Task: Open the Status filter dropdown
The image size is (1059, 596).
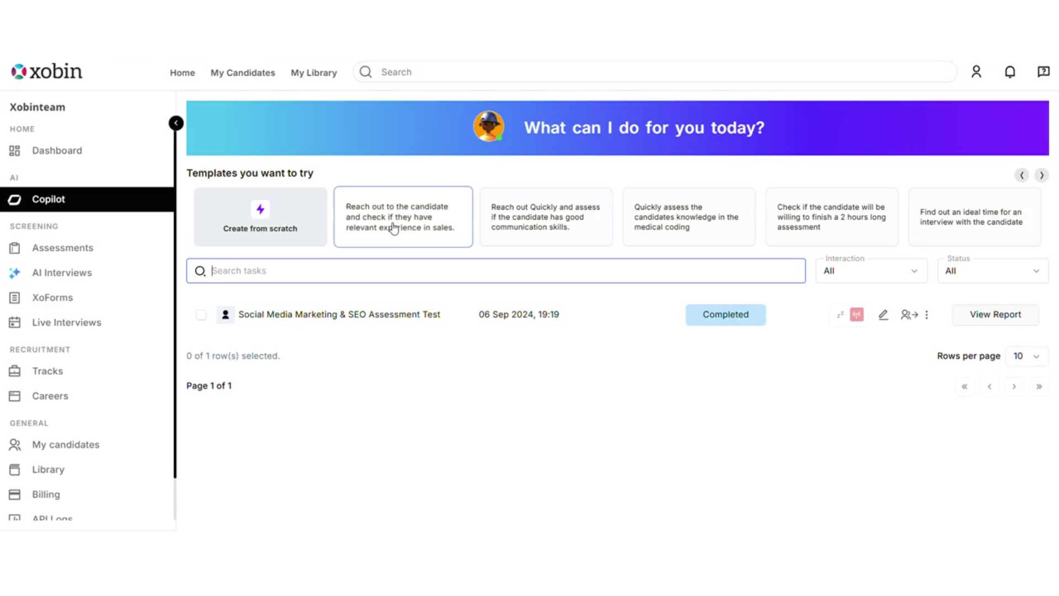Action: point(993,271)
